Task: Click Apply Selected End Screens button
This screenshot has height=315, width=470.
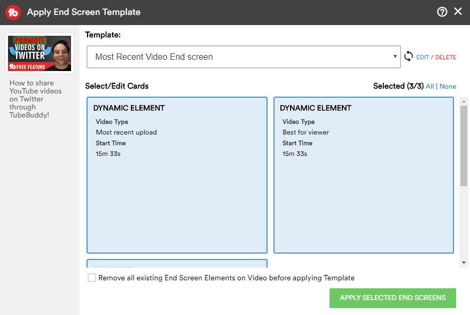Action: tap(393, 298)
